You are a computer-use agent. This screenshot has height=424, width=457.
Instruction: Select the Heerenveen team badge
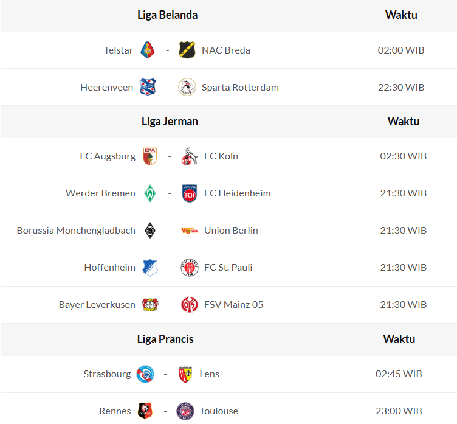point(148,87)
